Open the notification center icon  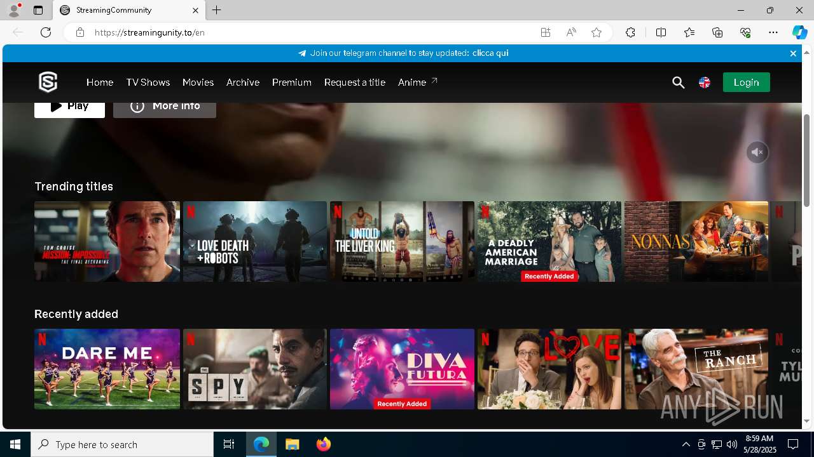[x=793, y=444]
